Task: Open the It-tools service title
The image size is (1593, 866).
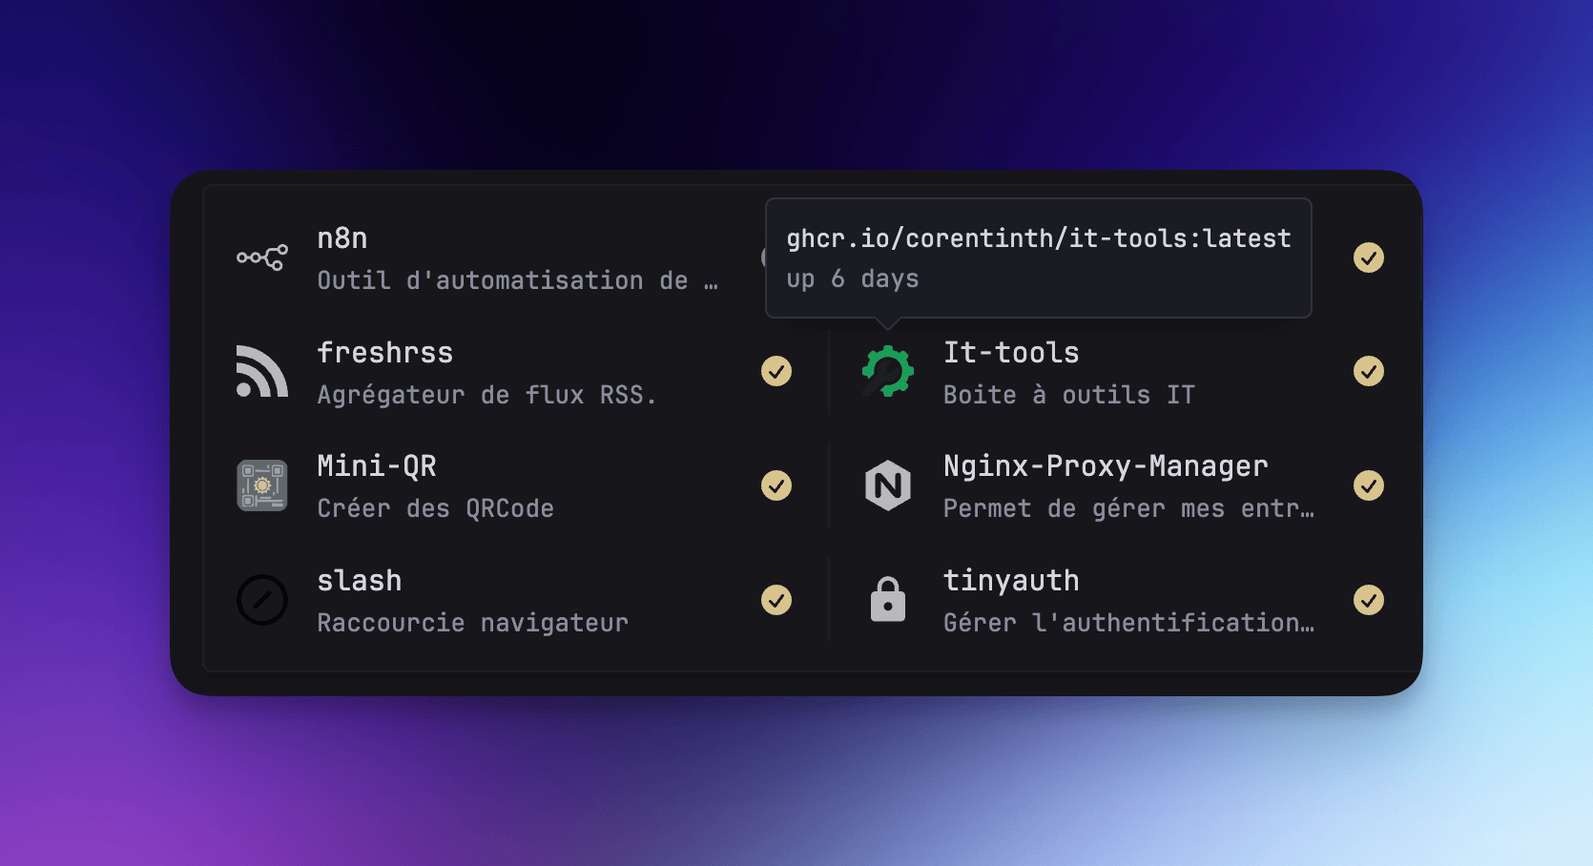Action: [1011, 353]
